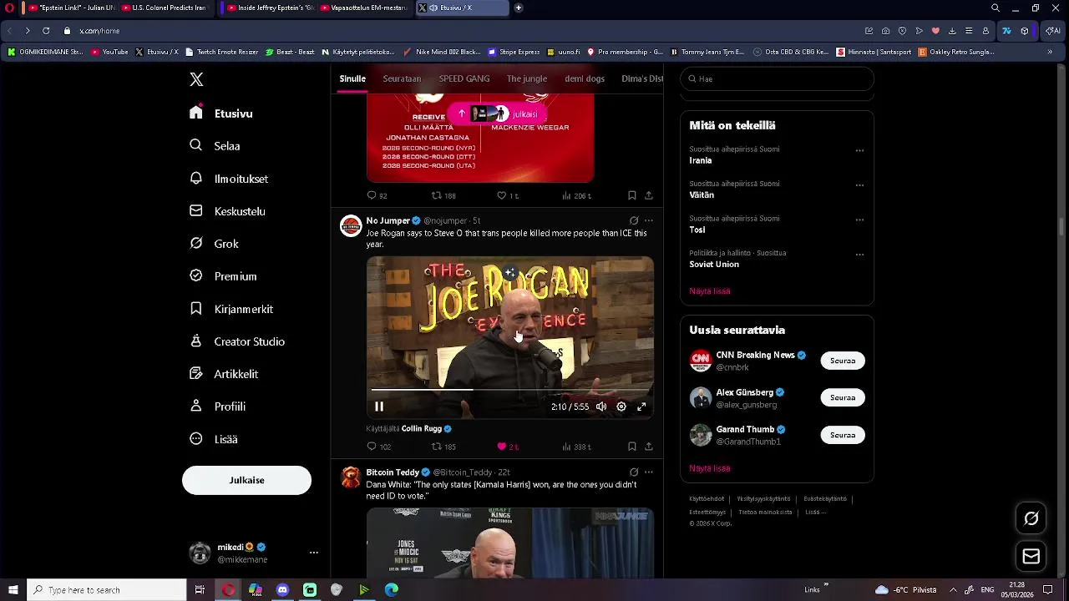Enter fullscreen on Joe Rogan video

tap(641, 407)
